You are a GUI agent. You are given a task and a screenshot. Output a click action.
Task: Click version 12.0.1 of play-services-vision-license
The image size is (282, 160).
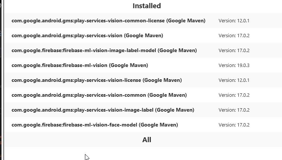pyautogui.click(x=234, y=80)
